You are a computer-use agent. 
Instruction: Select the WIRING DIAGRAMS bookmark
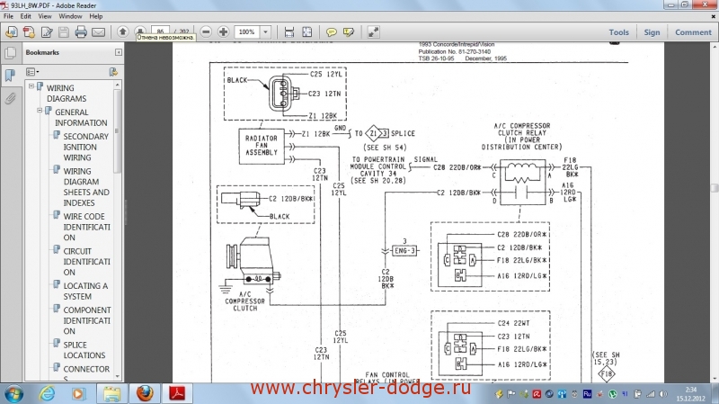click(x=67, y=94)
